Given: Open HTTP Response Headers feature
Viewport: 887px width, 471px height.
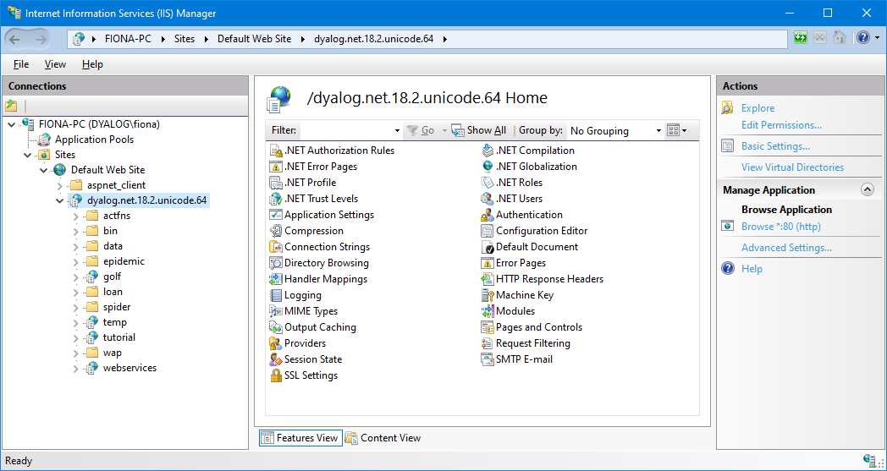Looking at the screenshot, I should coord(543,279).
